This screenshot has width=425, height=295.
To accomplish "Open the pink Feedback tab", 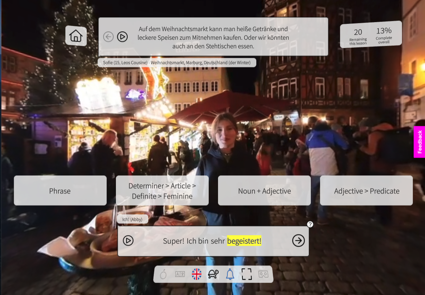I will click(x=419, y=142).
